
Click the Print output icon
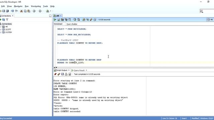66,74
